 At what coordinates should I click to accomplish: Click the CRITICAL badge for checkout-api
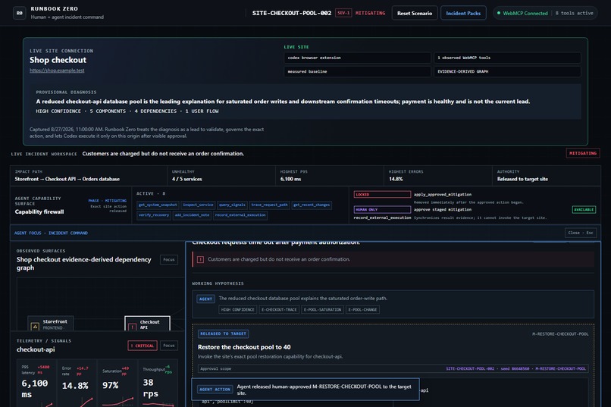(x=143, y=346)
